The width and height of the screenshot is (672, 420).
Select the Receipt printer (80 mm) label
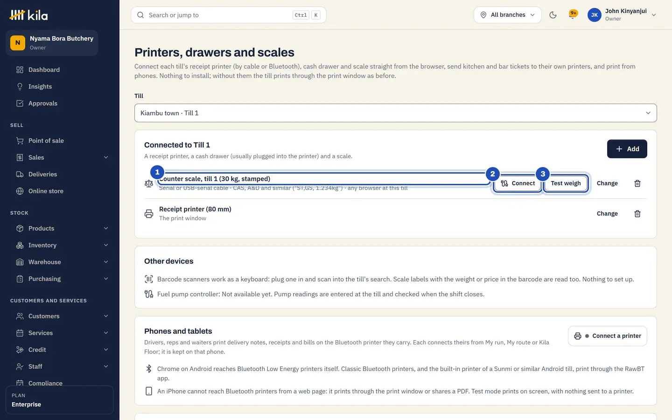[x=195, y=209]
